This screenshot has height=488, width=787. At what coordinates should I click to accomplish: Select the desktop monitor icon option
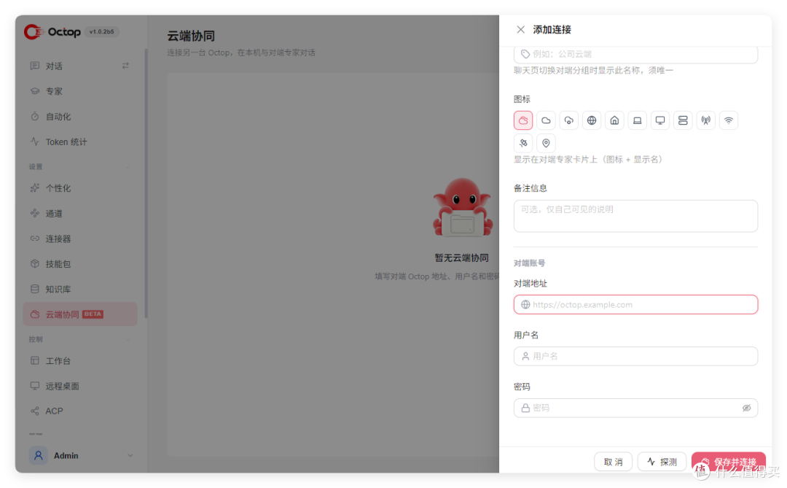click(660, 120)
